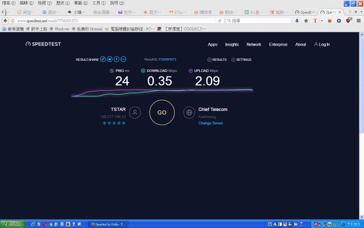Screen dimensions: 364x228
Task: Open the Firefox hamburger menu
Action: point(358,21)
